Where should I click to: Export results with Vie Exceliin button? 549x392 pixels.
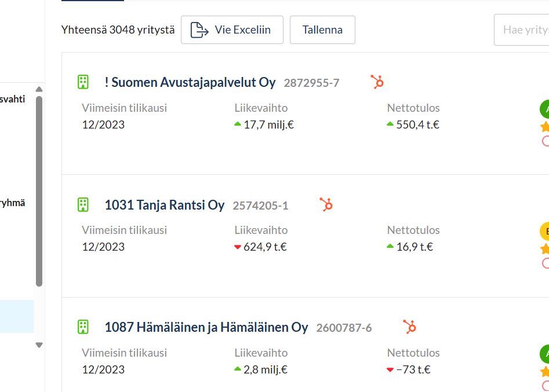click(232, 30)
